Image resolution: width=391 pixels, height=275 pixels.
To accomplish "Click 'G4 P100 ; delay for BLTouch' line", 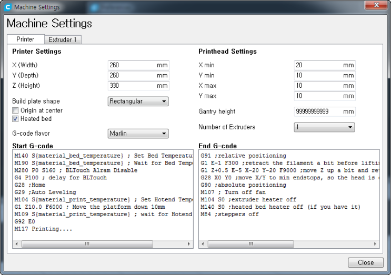I will 61,178.
